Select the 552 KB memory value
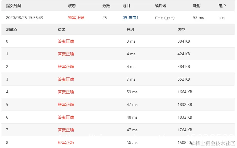The image size is (237, 148). tap(184, 79)
